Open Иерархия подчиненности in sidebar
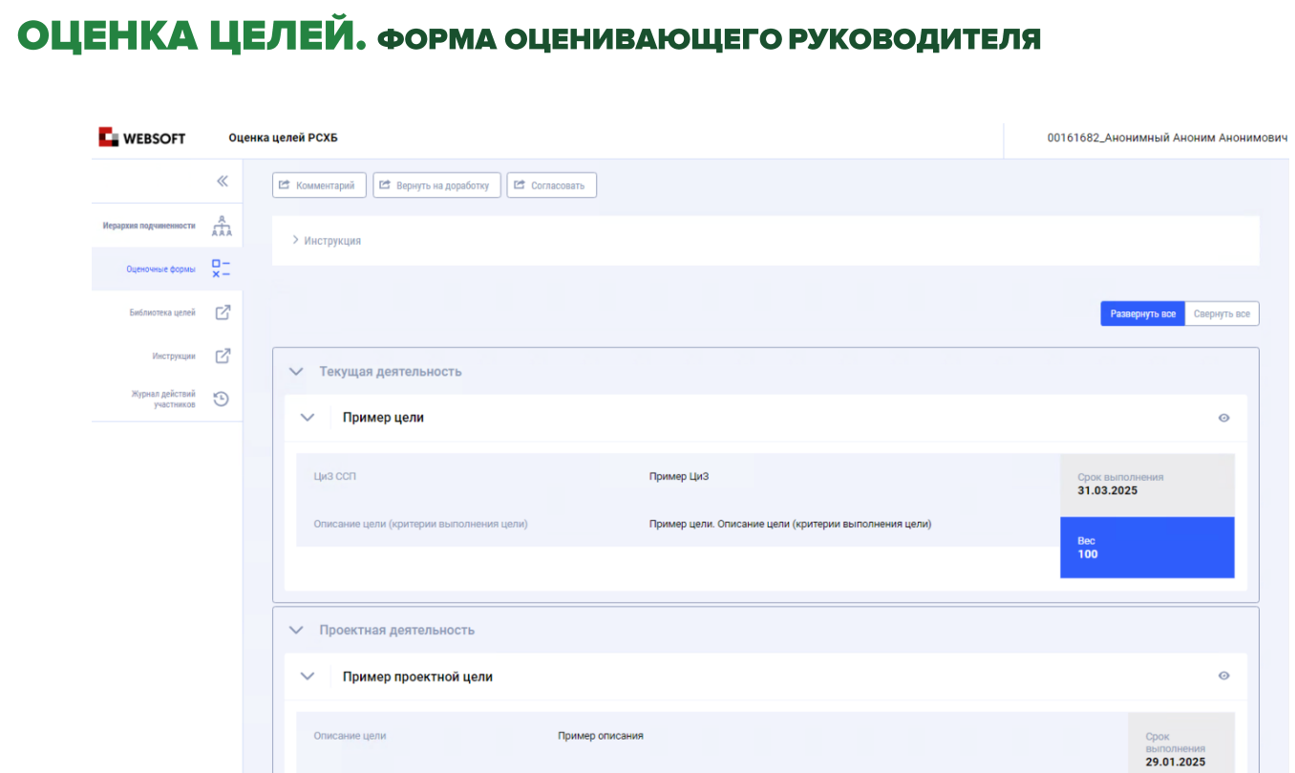Screen dimensions: 1295x773 click(149, 226)
